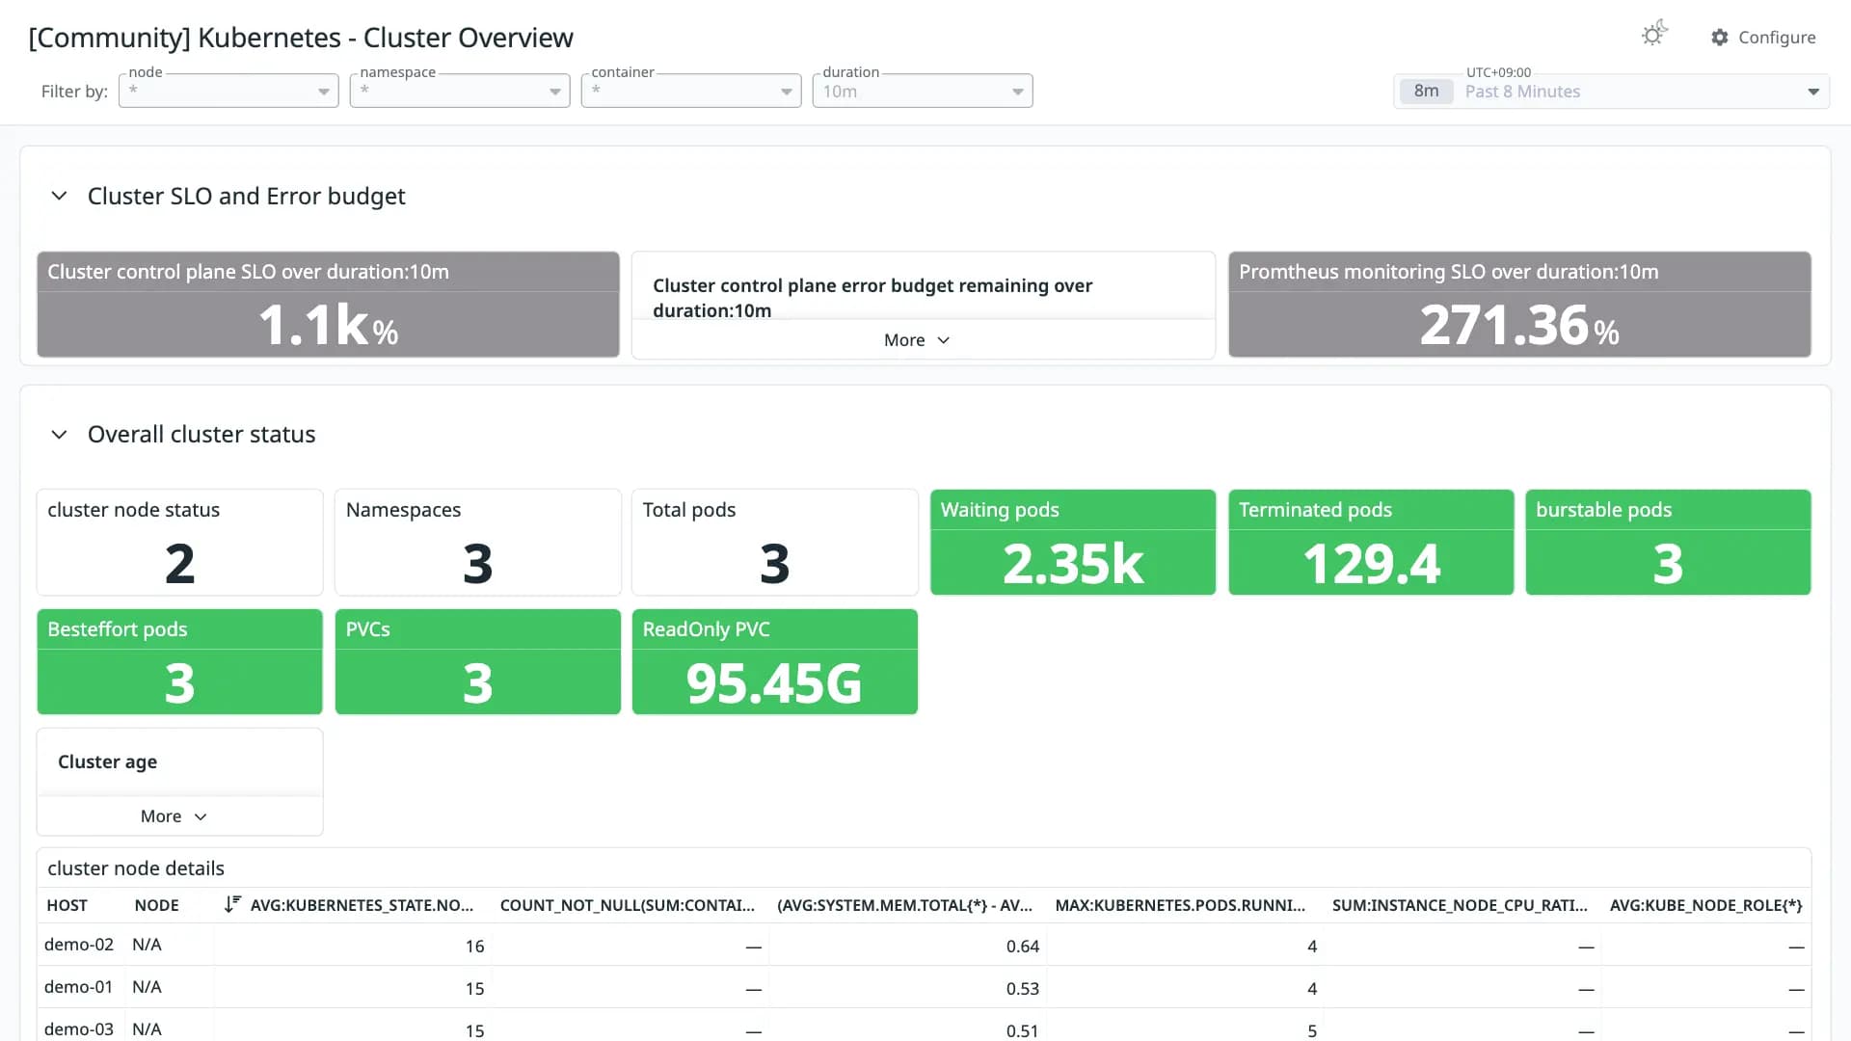
Task: Open the duration 10m dropdown
Action: tap(923, 91)
